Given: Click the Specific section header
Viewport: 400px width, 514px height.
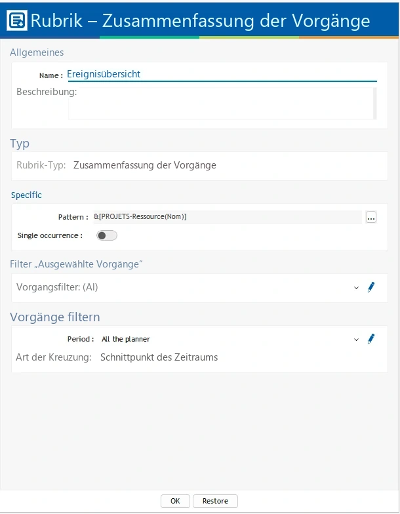Looking at the screenshot, I should click(x=26, y=195).
